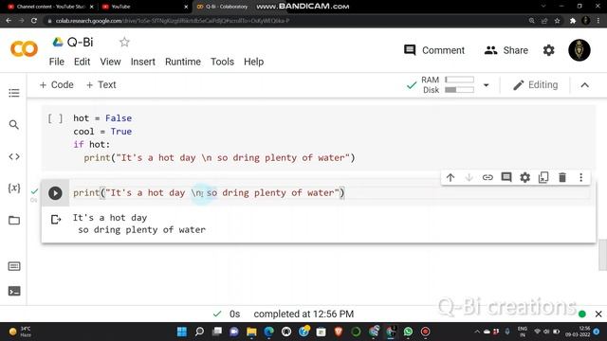Move the cell up
Viewport: 607px width, 341px height.
451,178
